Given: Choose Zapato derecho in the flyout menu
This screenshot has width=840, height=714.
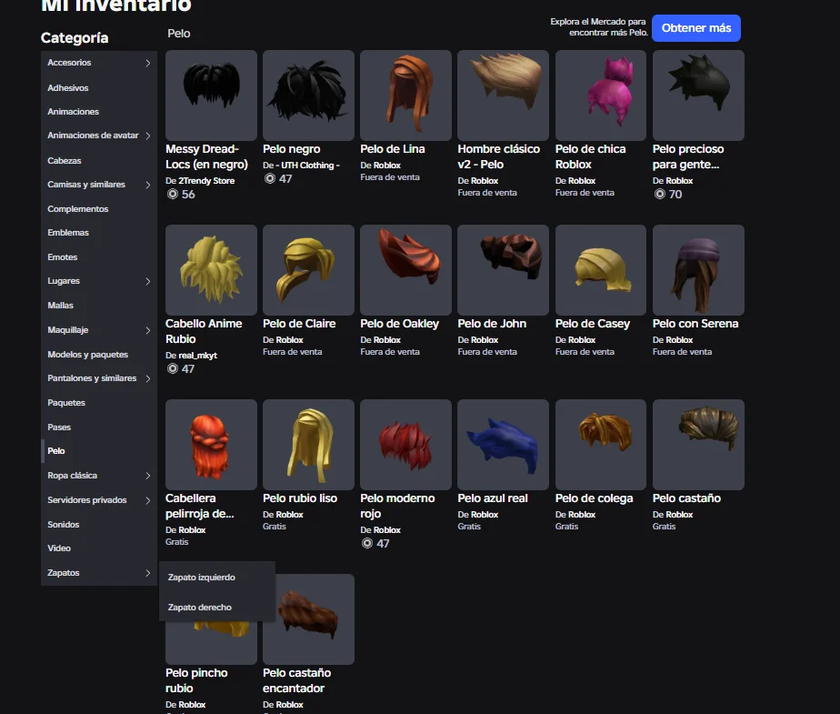Looking at the screenshot, I should pyautogui.click(x=200, y=608).
